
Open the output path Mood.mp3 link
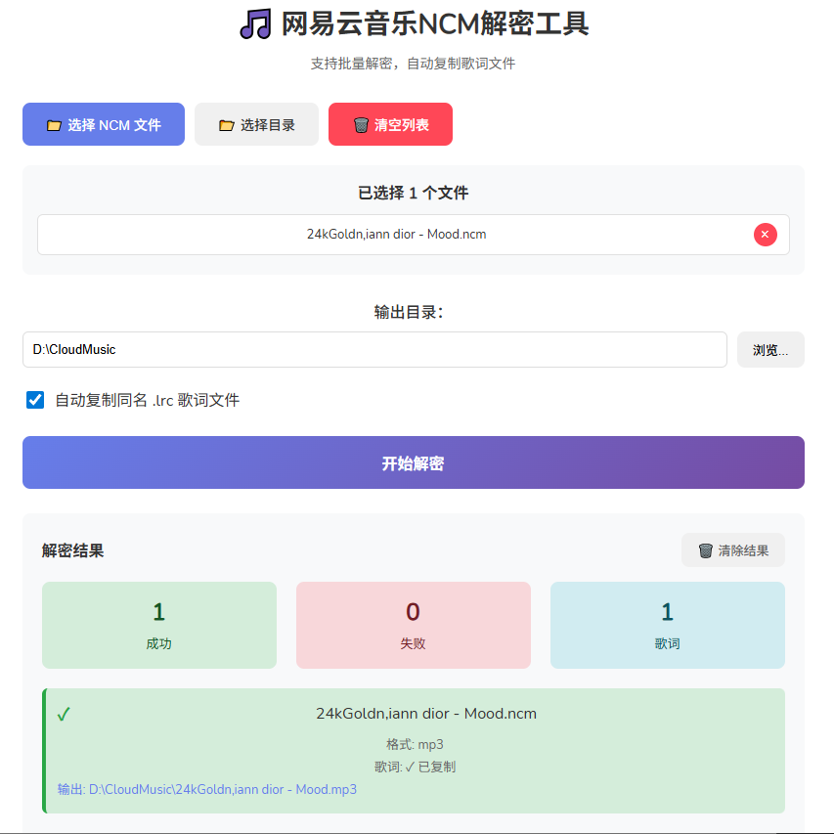pyautogui.click(x=207, y=789)
